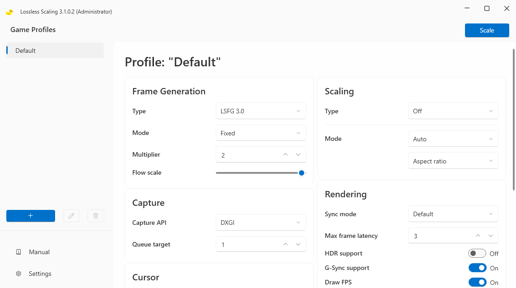The width and height of the screenshot is (516, 288).
Task: Click the Capture API label
Action: tap(149, 223)
